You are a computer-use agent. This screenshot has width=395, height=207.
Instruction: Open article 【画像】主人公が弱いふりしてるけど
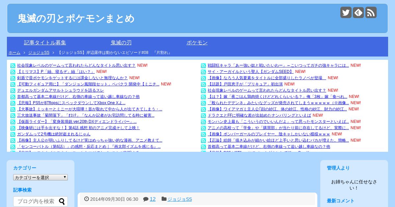pos(90,140)
